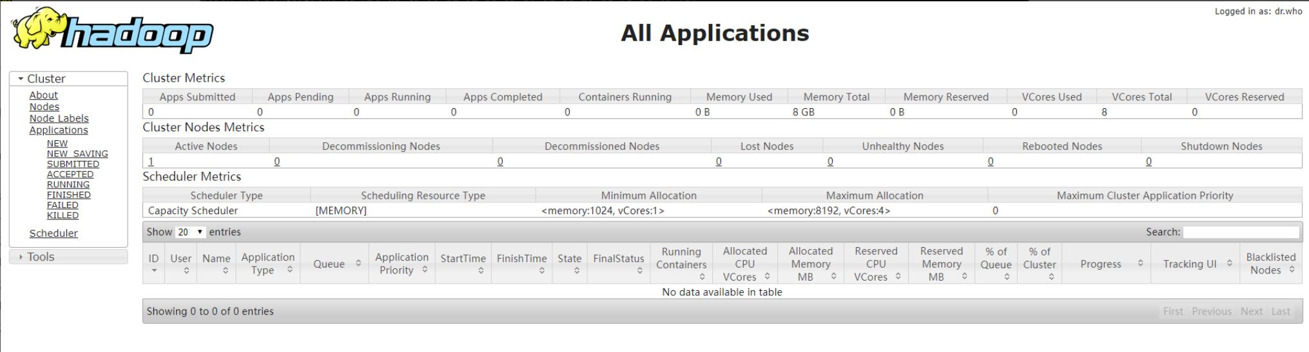
Task: Click the Next pagination button
Action: 1251,311
